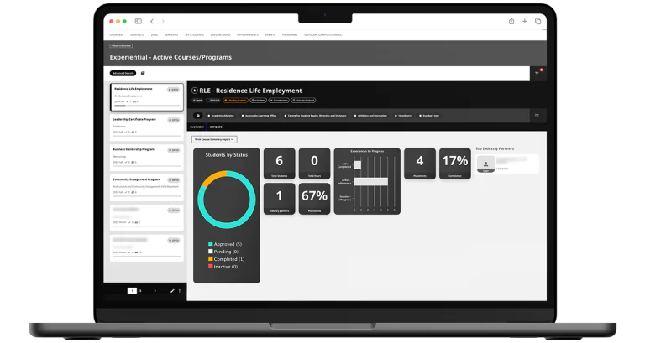Switch to the Reports tab under RLE
The height and width of the screenshot is (343, 645).
pyautogui.click(x=216, y=127)
